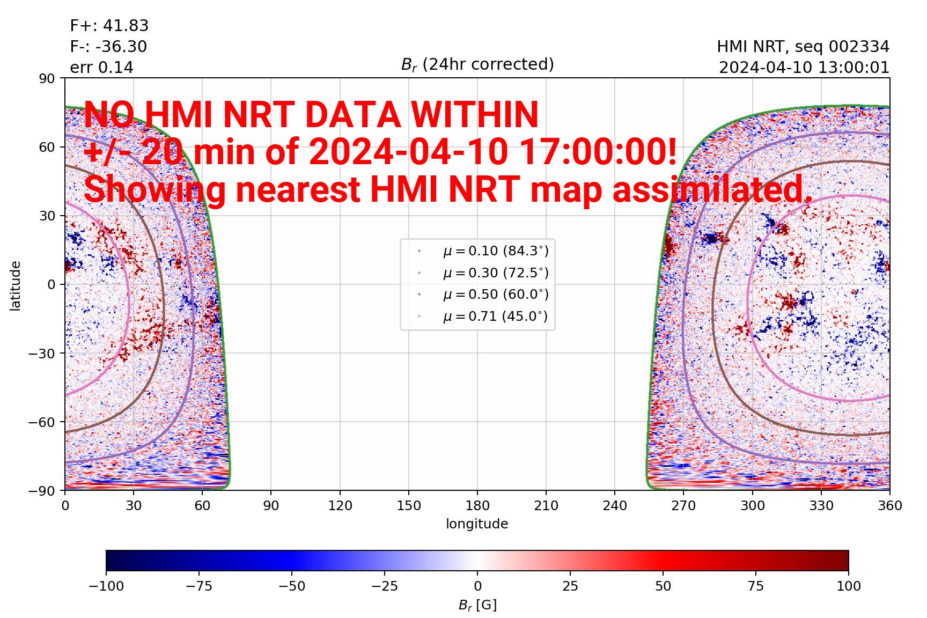The width and height of the screenshot is (927, 618).
Task: Click the 'err 0.14' label
Action: point(101,68)
